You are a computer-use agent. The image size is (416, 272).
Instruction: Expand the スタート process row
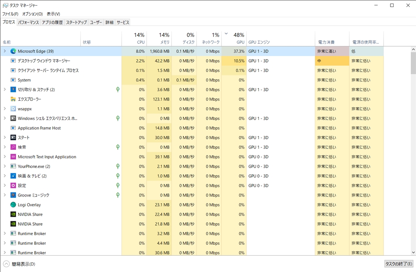pos(4,137)
